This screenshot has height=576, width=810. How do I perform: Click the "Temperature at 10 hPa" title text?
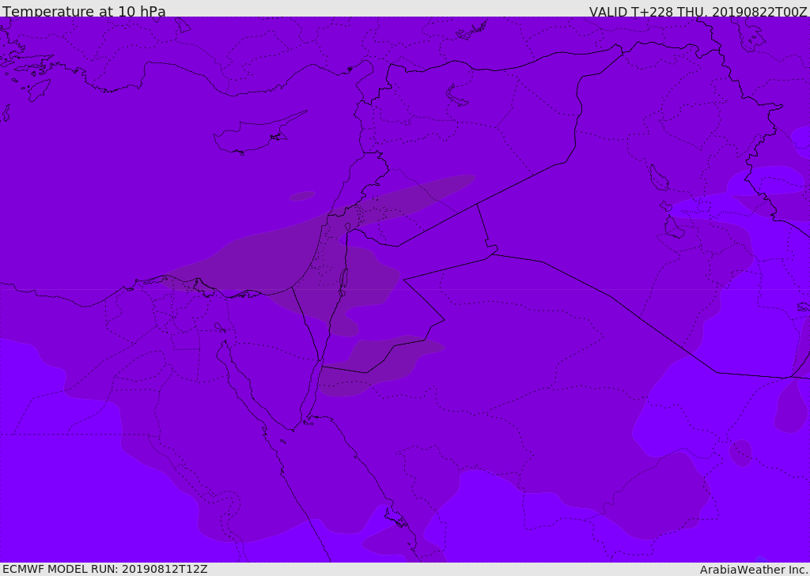click(x=84, y=11)
